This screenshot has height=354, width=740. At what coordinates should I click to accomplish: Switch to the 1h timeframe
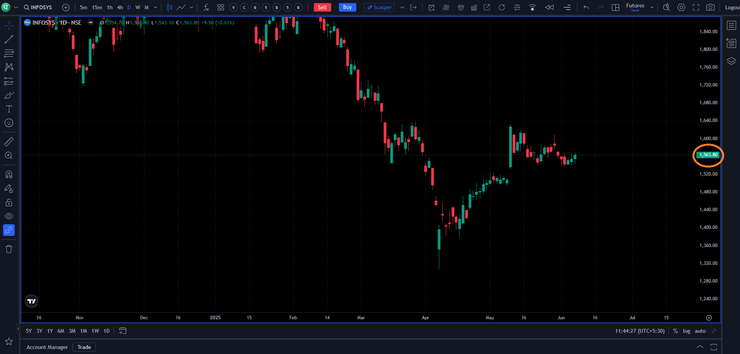110,7
